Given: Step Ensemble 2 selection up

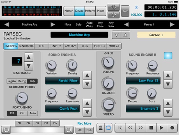Looking at the screenshot, I should click(168, 103).
